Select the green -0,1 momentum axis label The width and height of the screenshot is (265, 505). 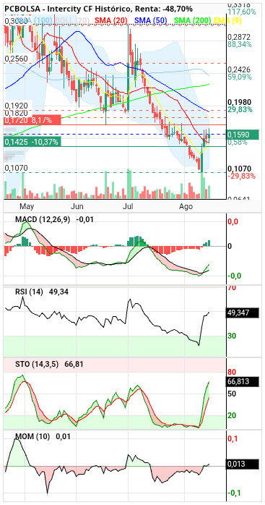[x=234, y=493]
